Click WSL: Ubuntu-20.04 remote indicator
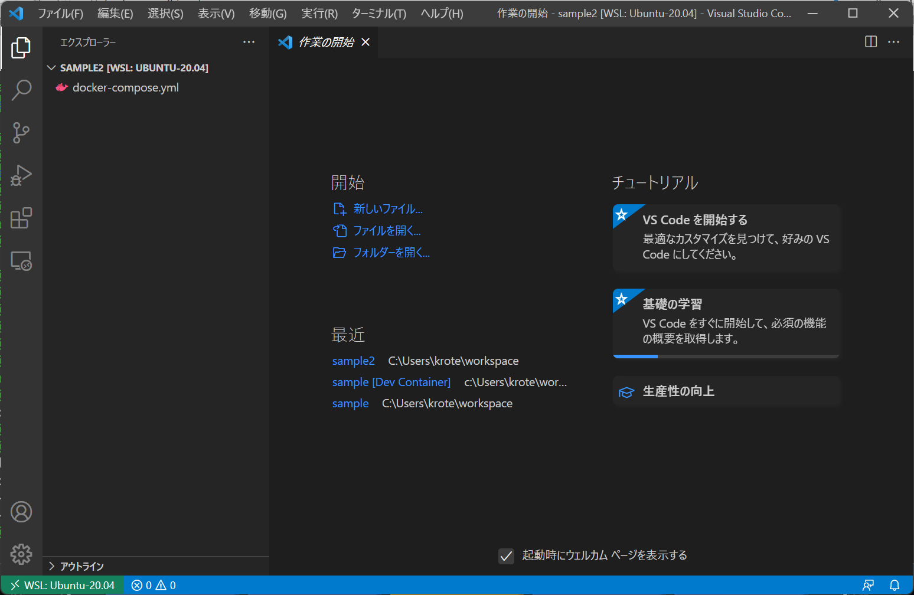The image size is (914, 595). click(x=63, y=585)
